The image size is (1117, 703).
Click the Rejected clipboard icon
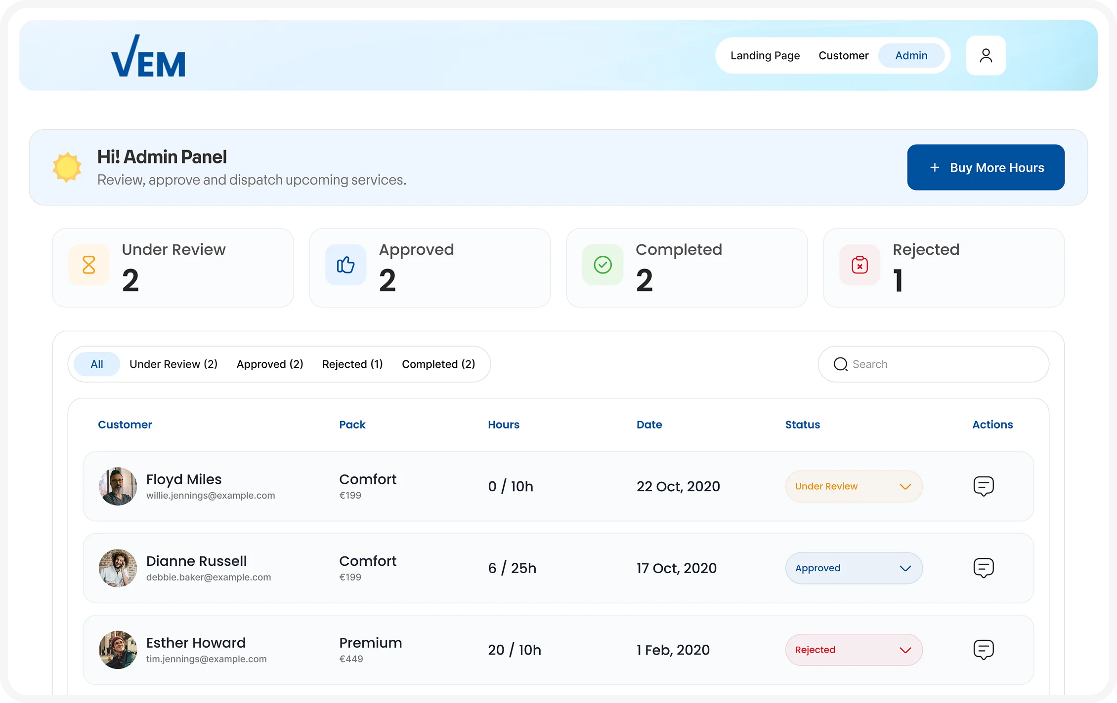[x=859, y=265]
